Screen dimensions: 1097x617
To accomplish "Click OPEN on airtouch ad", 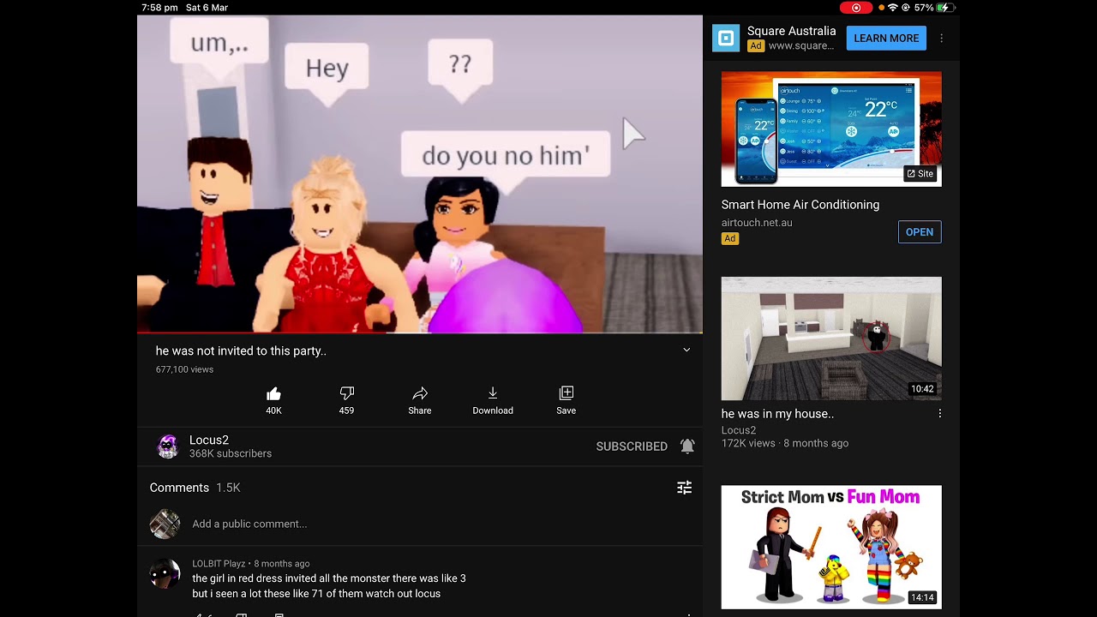I will coord(920,232).
